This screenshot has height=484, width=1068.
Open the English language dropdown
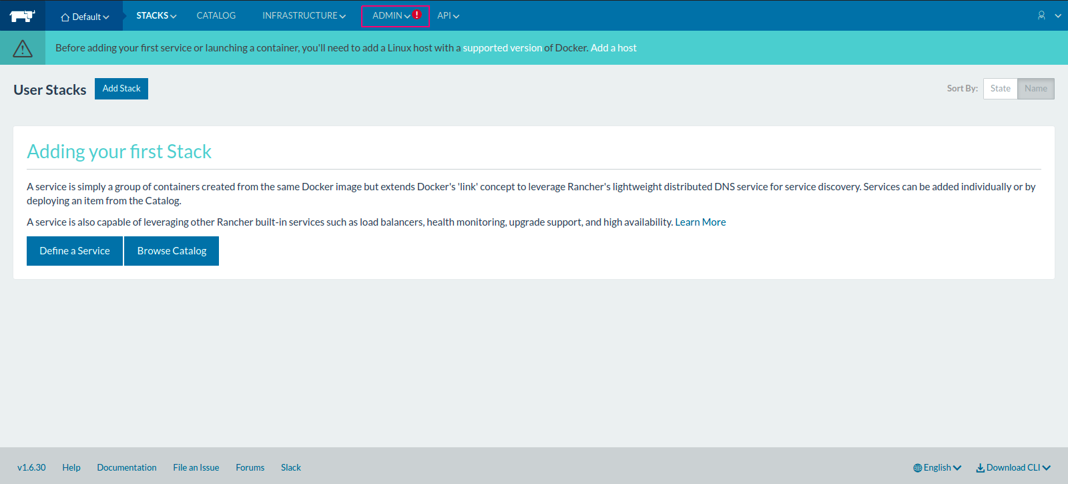[x=937, y=467]
